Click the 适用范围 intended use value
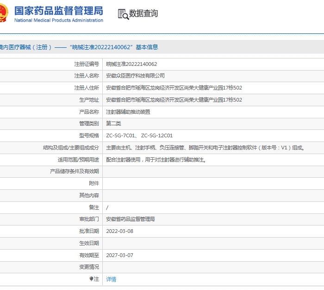The image size is (324, 290). click(x=156, y=160)
